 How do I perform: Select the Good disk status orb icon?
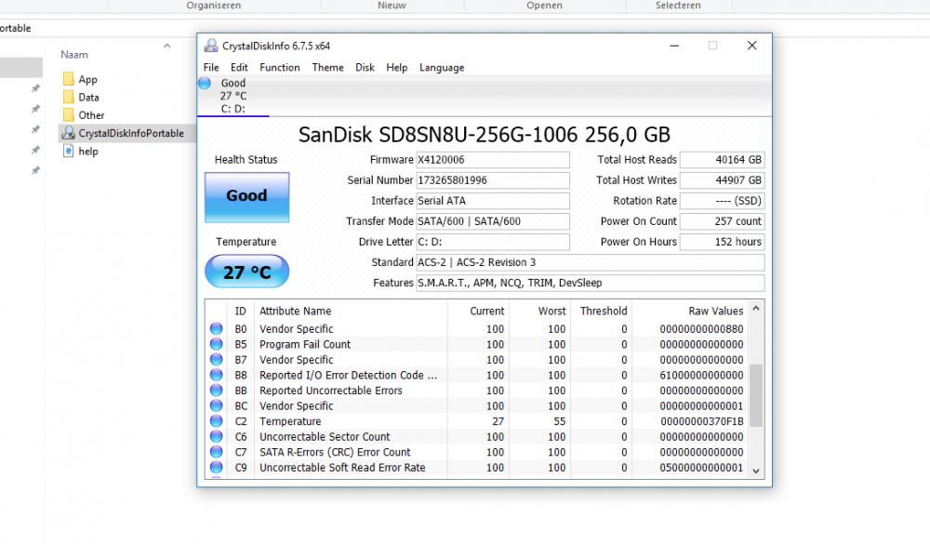204,84
